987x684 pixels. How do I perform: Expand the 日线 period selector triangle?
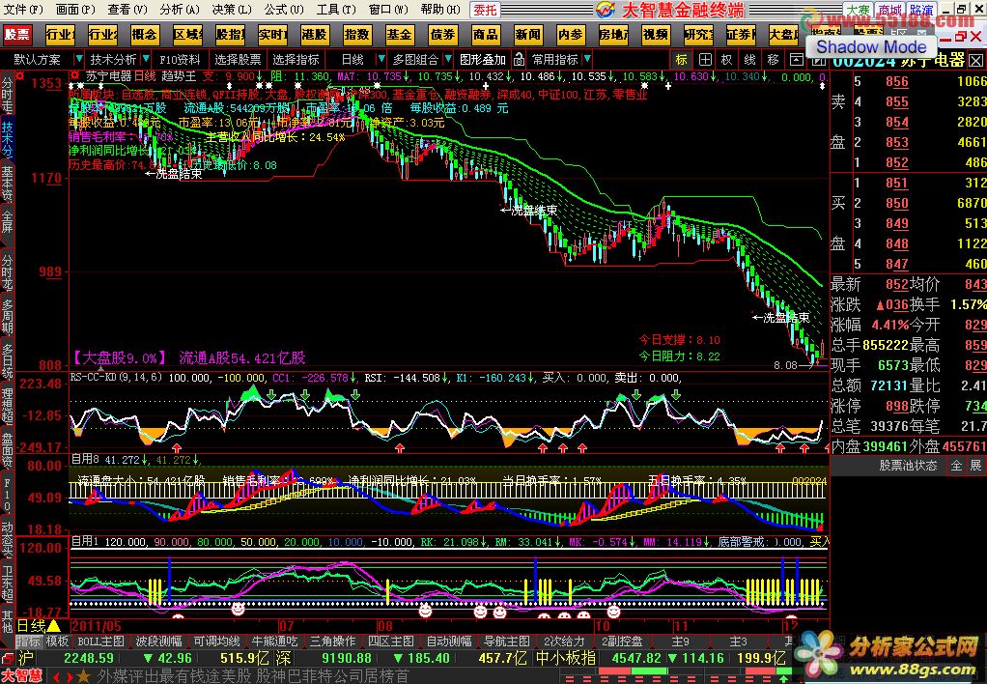[x=53, y=626]
